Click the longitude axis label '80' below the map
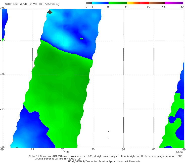The image size is (186, 163). click(x=123, y=149)
